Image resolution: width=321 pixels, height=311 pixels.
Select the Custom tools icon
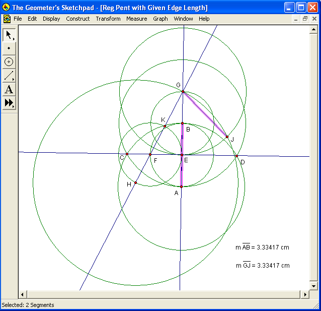pyautogui.click(x=9, y=103)
